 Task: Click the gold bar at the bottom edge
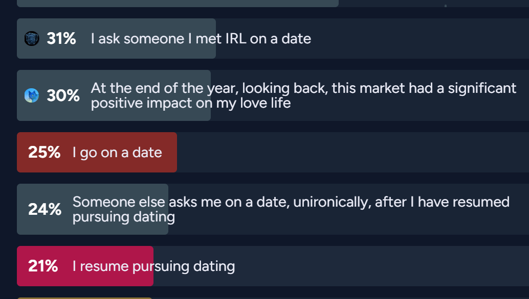coord(84,297)
